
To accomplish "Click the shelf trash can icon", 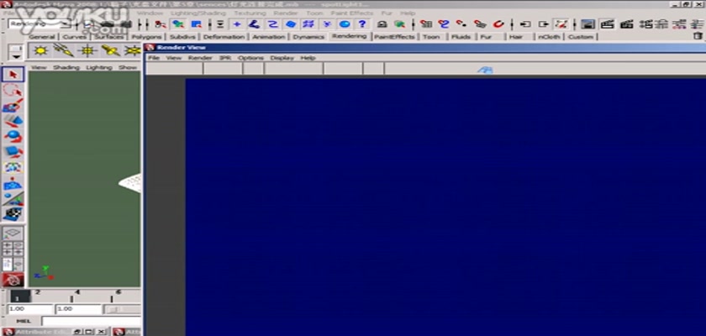I will 698,35.
